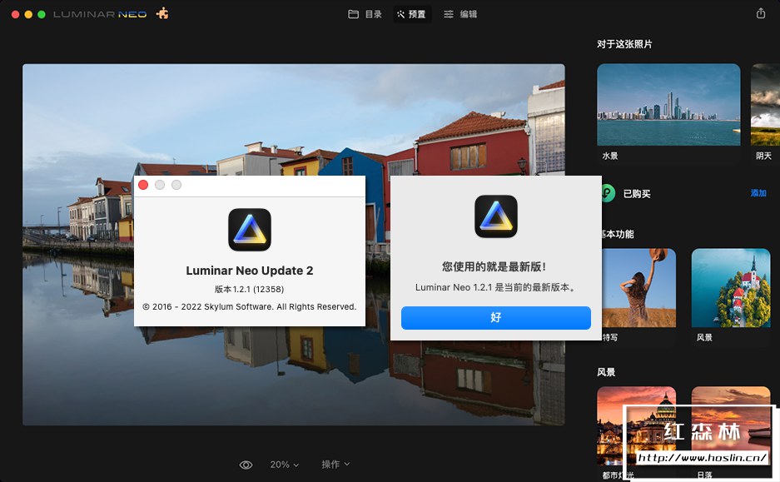Close the main Luminar Neo window
Screen dimensions: 780x482
16,14
